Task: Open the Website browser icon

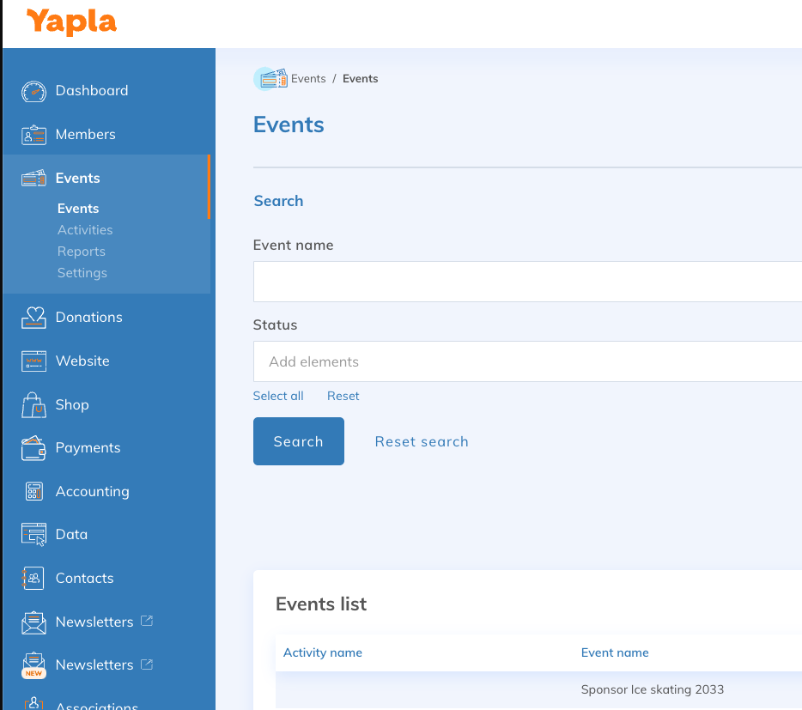Action: coord(33,361)
